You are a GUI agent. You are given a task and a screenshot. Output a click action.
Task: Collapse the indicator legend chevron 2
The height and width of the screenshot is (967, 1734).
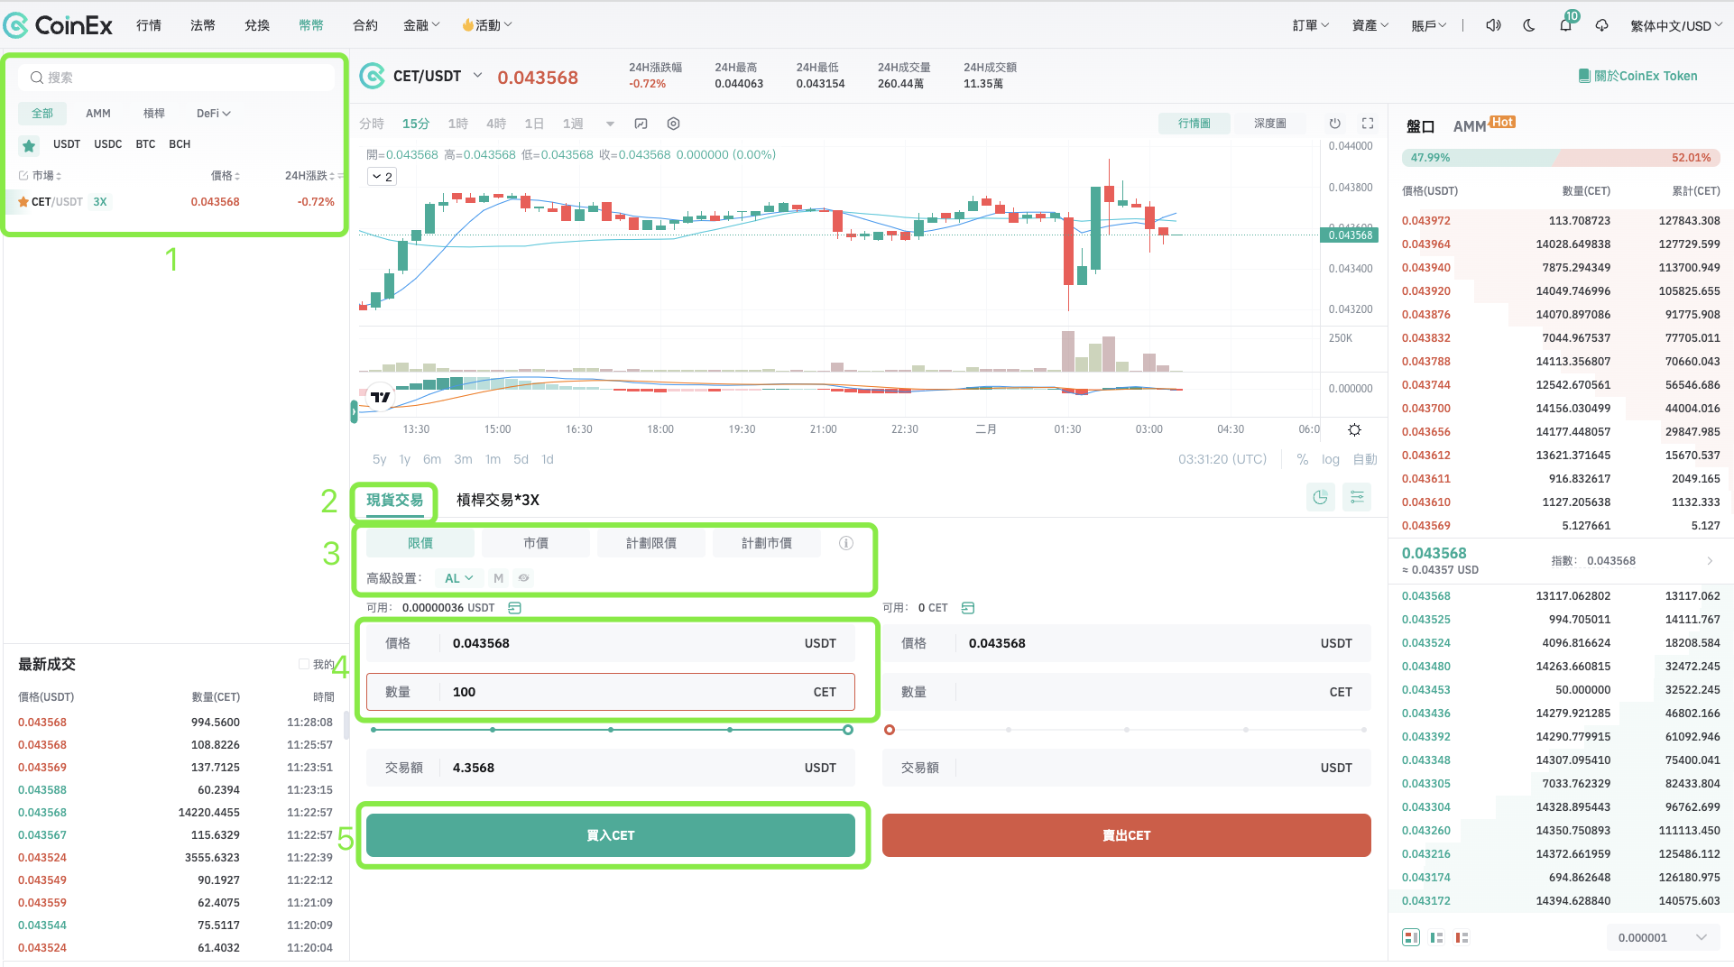(383, 177)
